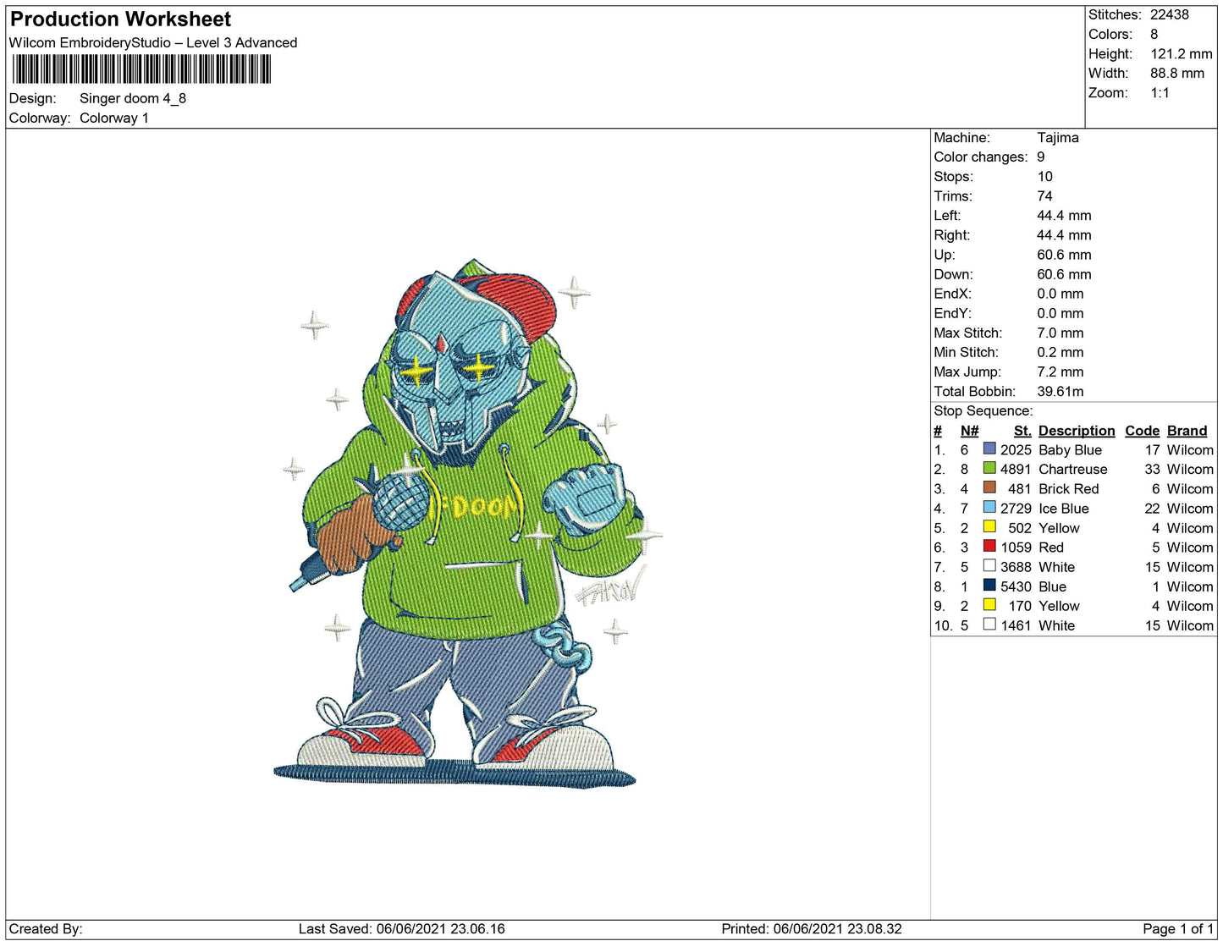Click the Max Stitch value "7.0 mm"
Viewport: 1223px width, 941px height.
[1060, 333]
